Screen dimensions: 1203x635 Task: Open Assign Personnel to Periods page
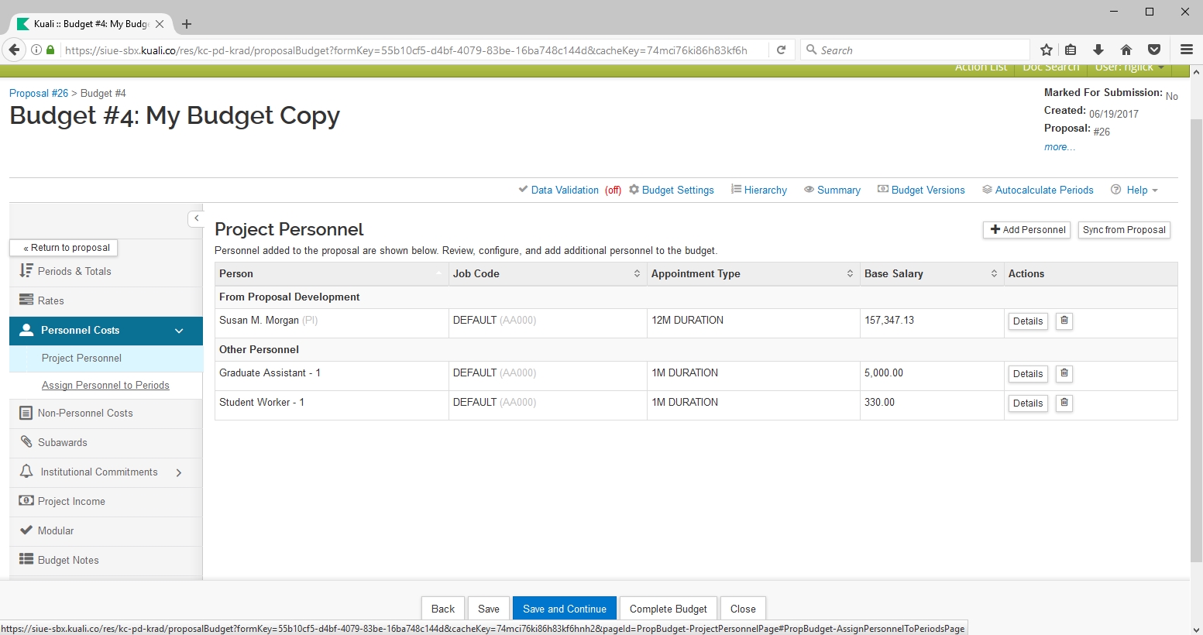105,386
